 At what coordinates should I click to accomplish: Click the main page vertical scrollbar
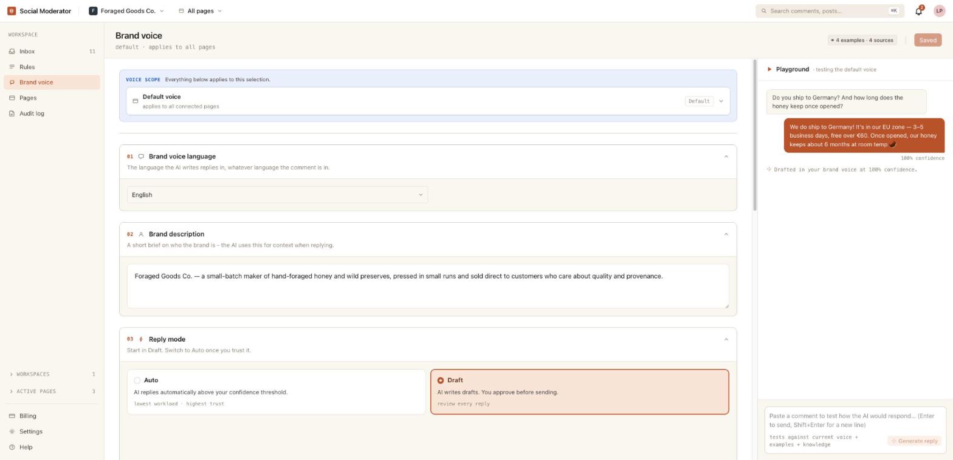point(755,135)
